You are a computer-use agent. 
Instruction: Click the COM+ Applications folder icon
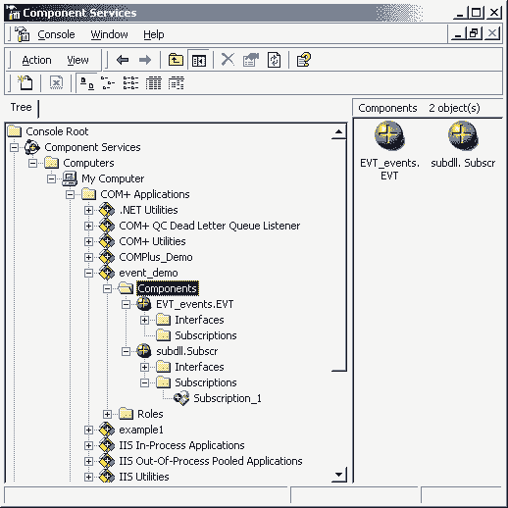click(x=88, y=194)
